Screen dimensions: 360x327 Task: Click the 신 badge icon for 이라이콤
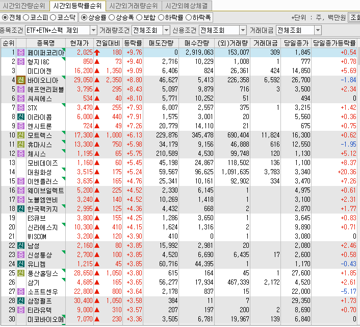tap(21, 117)
